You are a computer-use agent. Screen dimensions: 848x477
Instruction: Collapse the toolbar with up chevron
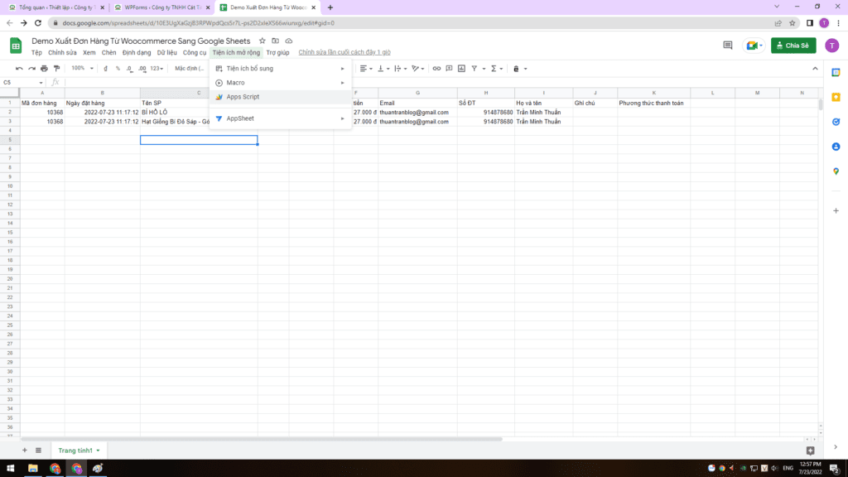[x=815, y=69]
